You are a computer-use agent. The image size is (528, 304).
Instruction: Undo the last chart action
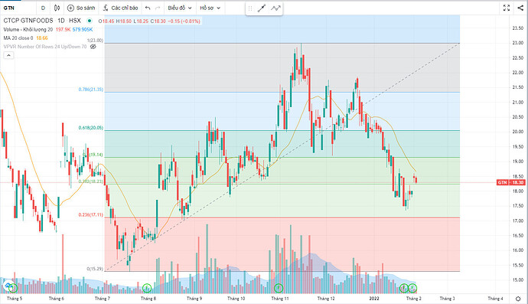[x=148, y=8]
